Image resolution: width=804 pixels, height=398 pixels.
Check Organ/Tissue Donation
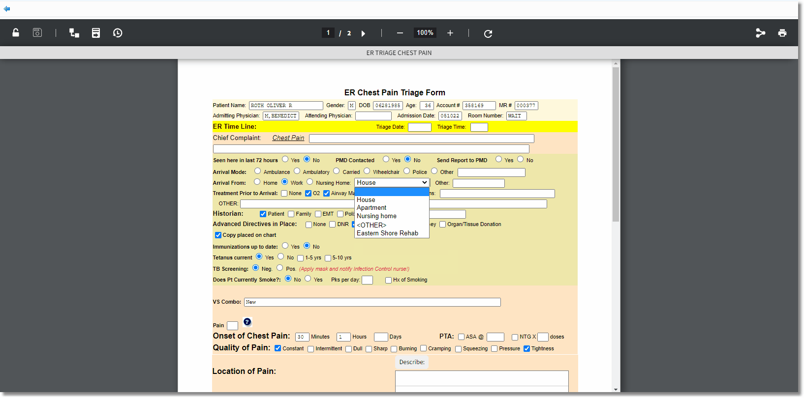click(443, 225)
